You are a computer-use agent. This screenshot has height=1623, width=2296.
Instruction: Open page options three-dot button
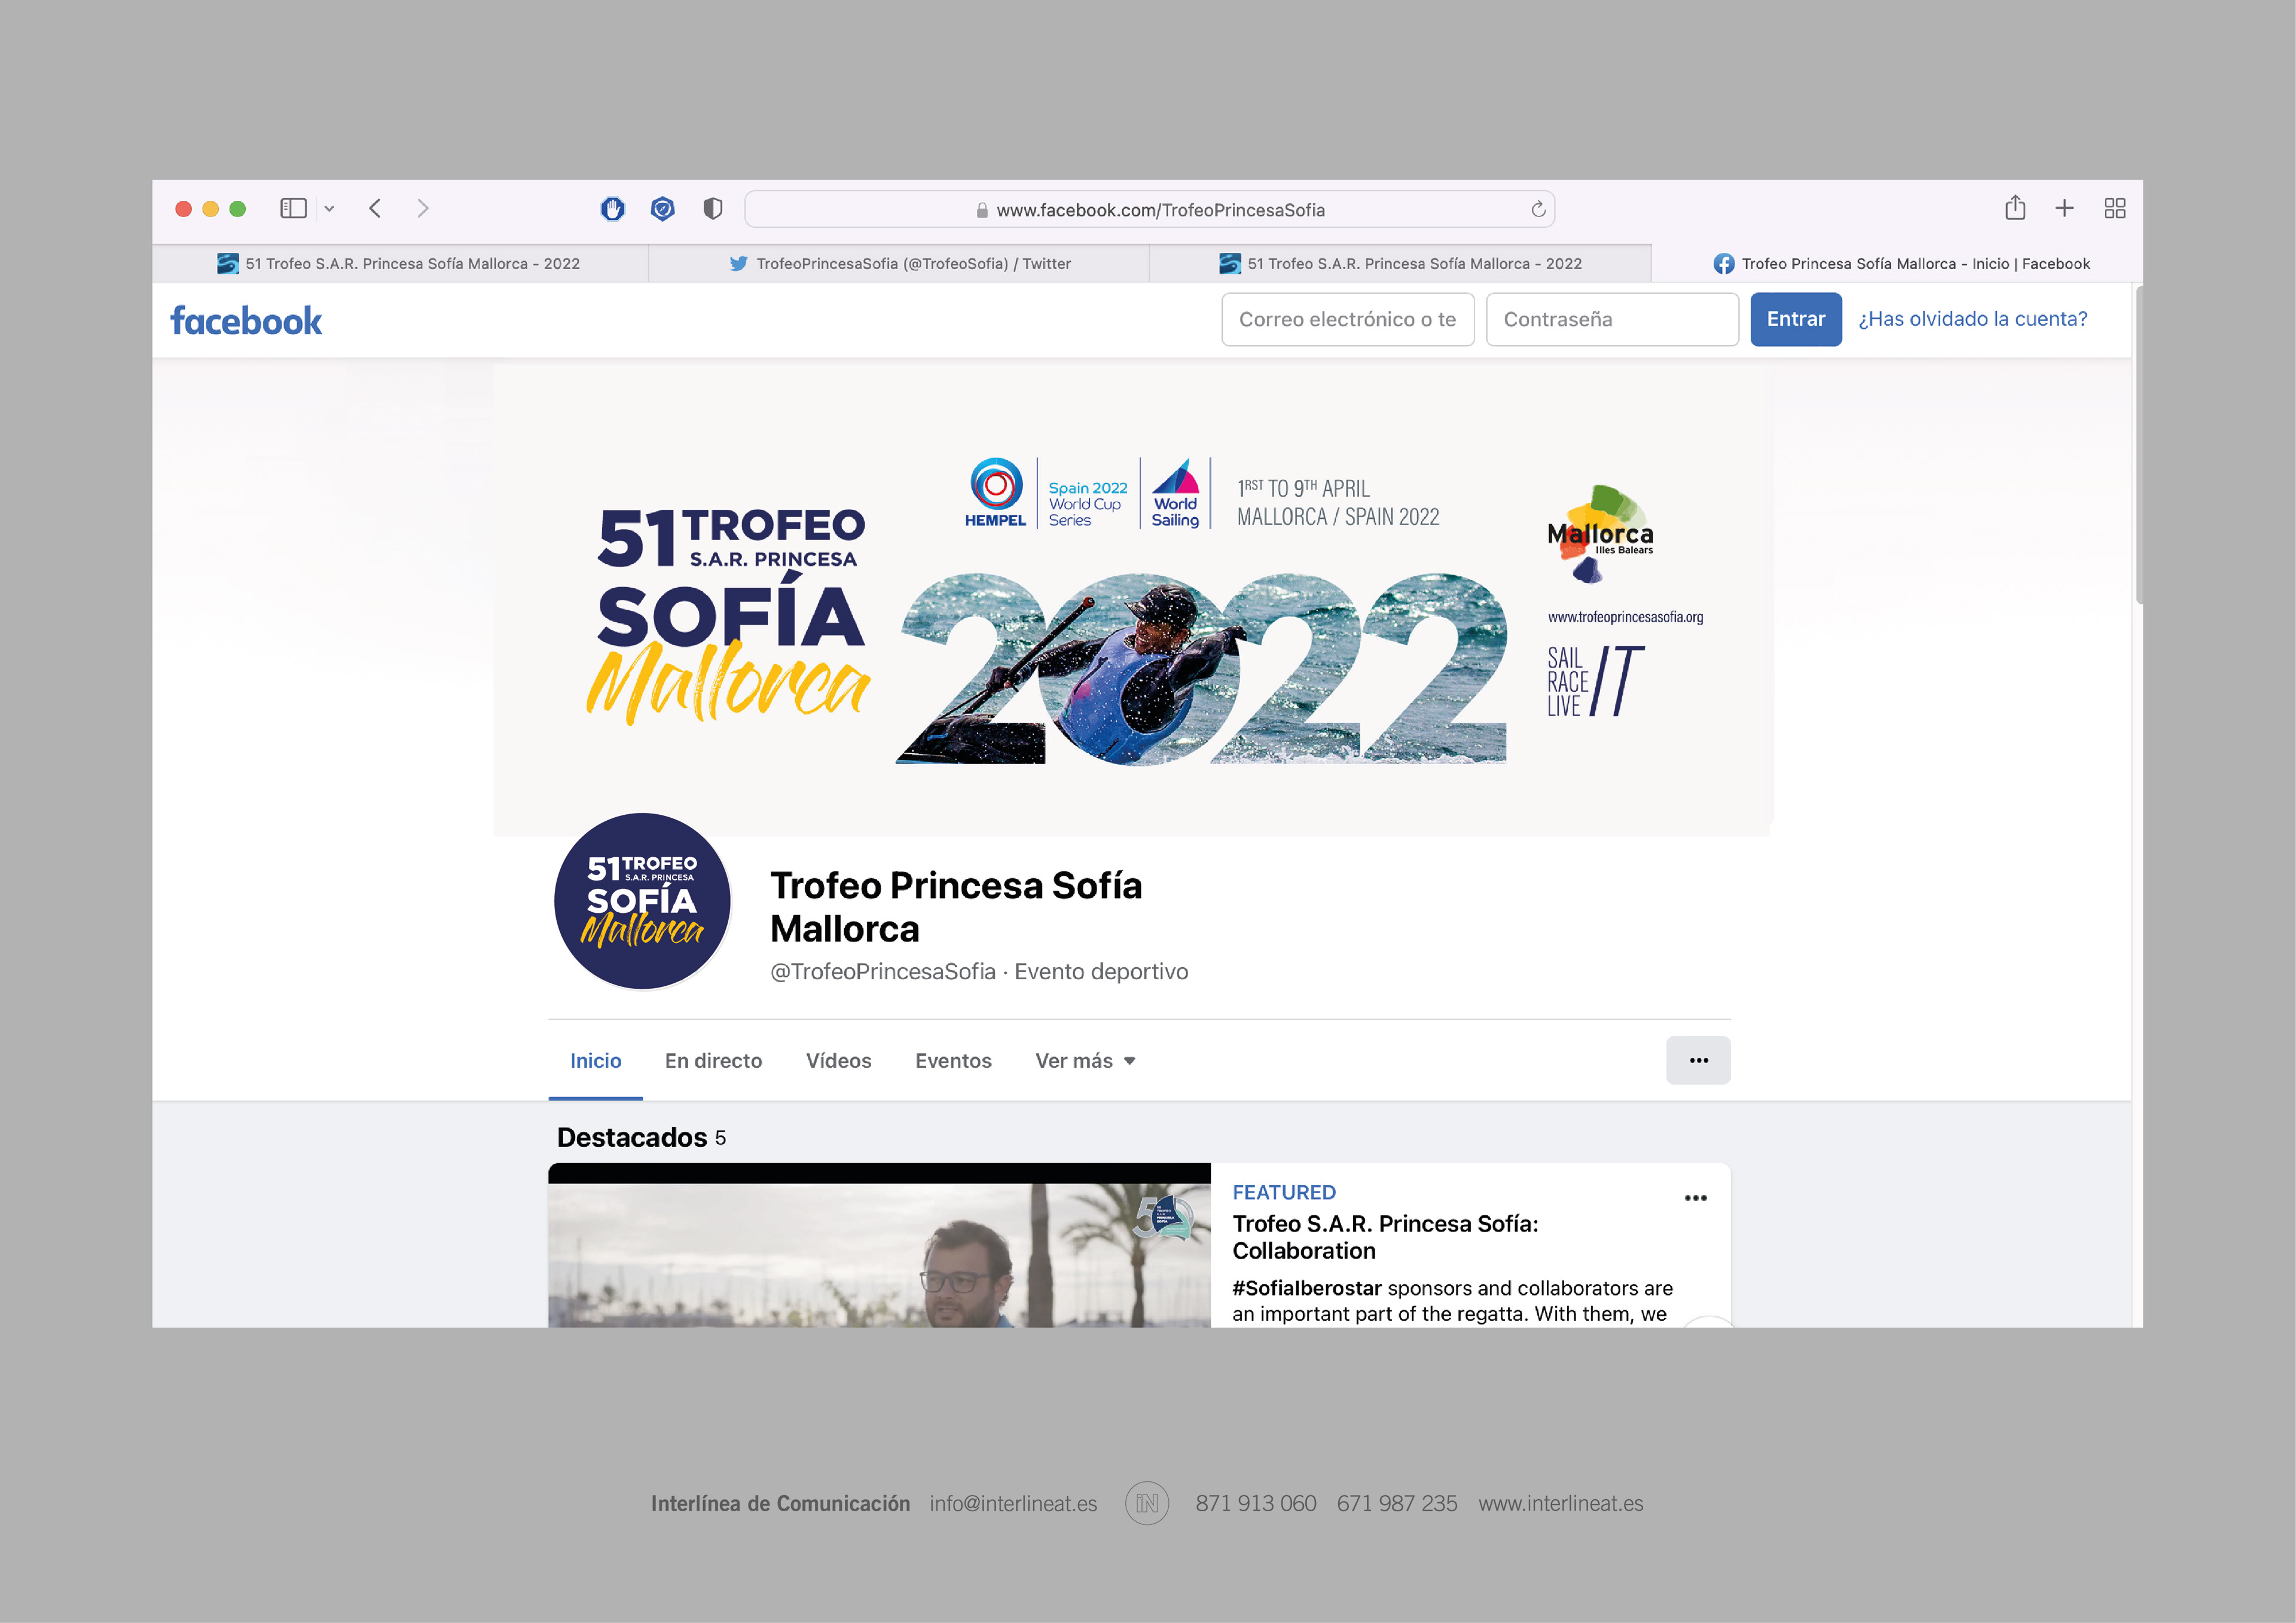[1697, 1060]
